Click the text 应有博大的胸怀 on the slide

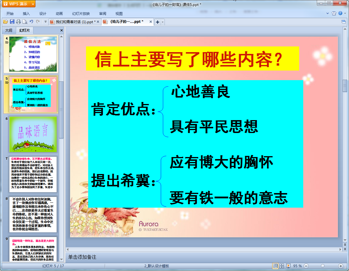(221, 162)
